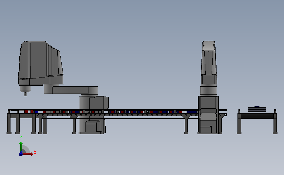This screenshot has height=175, width=284.
Task: Select the perforated conveyor side rail
Action: point(117,115)
